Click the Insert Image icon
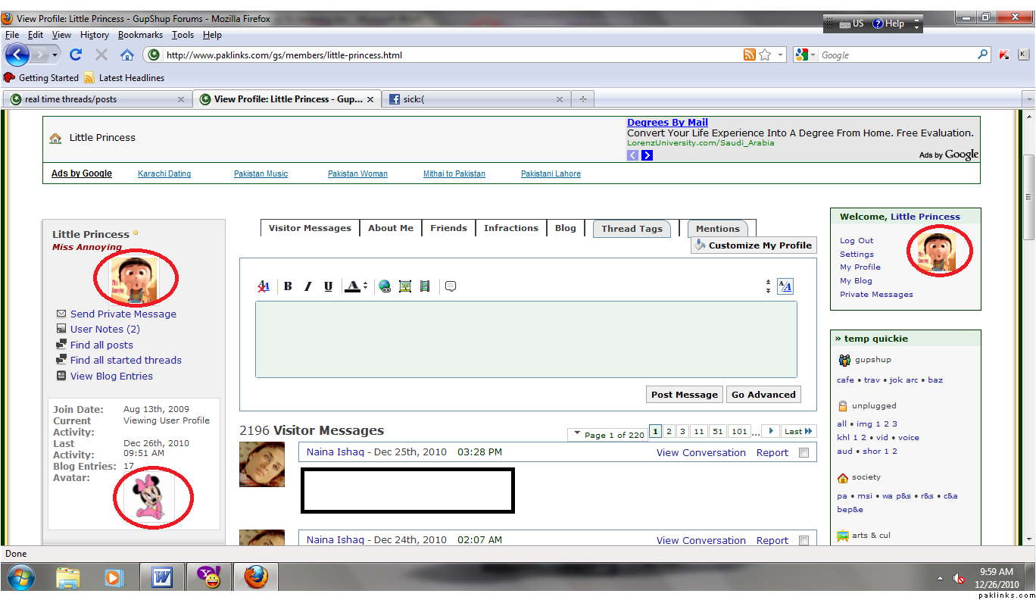 (405, 286)
